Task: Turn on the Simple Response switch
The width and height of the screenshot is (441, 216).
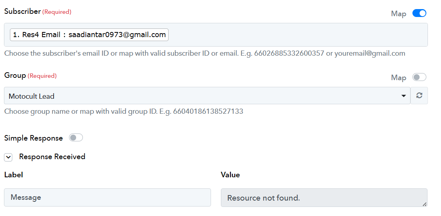Action: click(76, 137)
